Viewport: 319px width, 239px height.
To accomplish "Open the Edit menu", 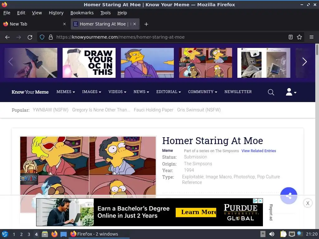I will [21, 13].
